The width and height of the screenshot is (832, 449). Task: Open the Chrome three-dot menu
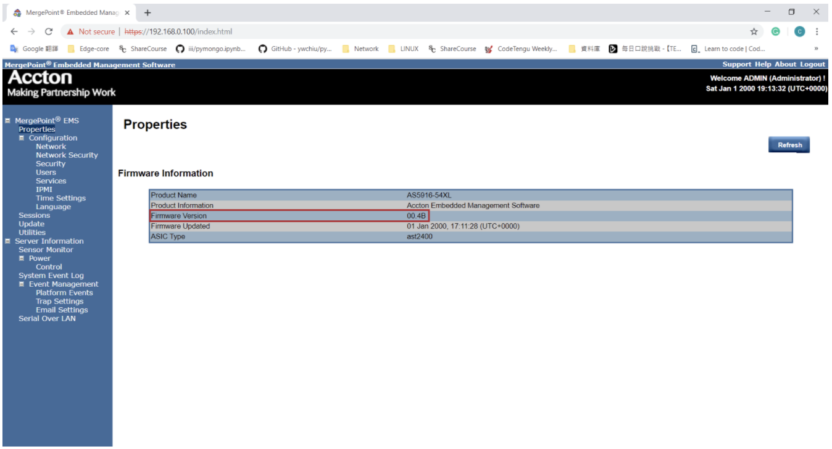click(817, 31)
